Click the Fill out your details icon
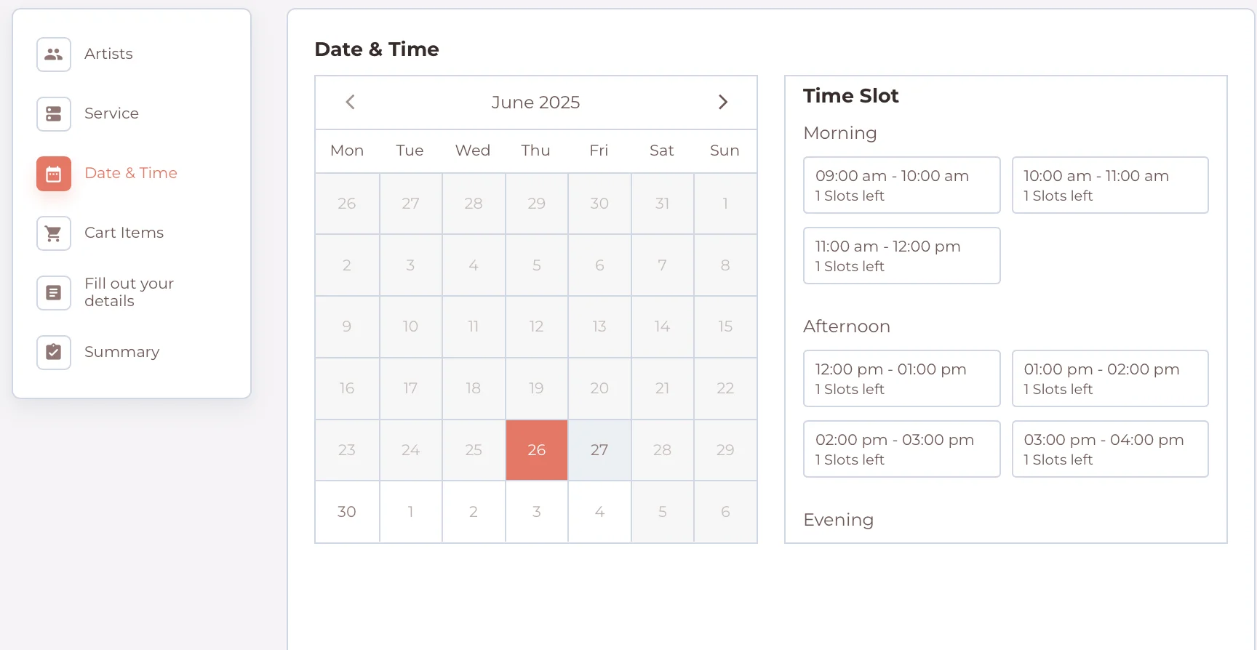The height and width of the screenshot is (650, 1257). 54,293
